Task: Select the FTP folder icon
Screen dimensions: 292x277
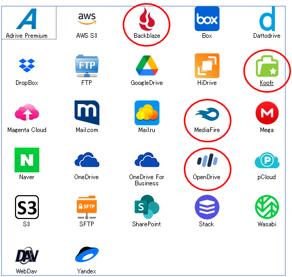Action: 87,66
